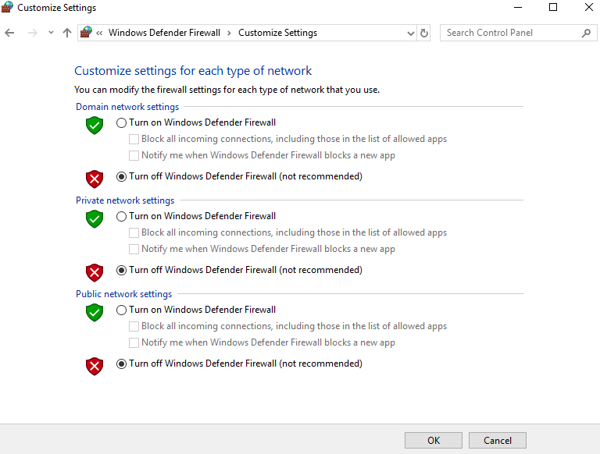Click the Up directory arrow

coord(67,33)
